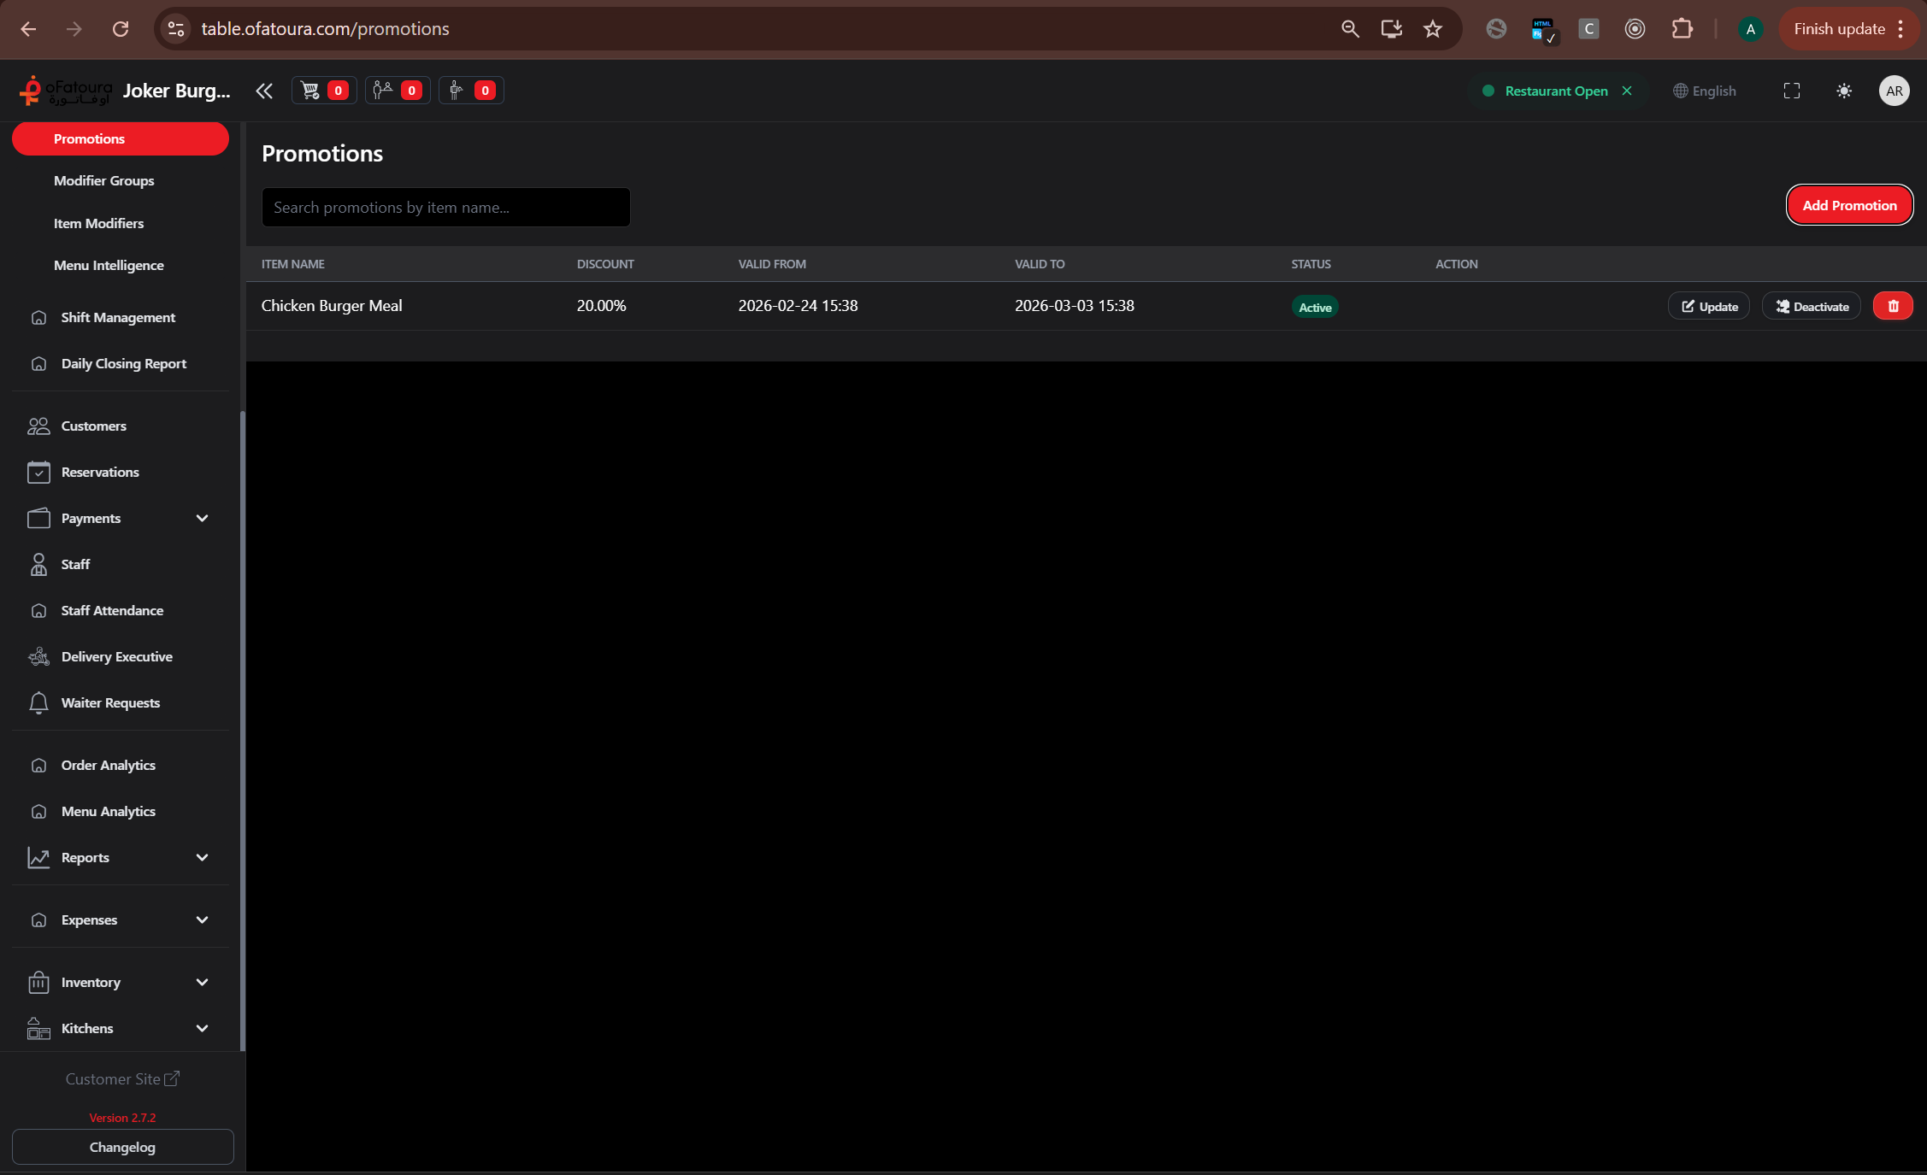Click the bell icon for Waiter Requests
Viewport: 1927px width, 1175px height.
[38, 702]
